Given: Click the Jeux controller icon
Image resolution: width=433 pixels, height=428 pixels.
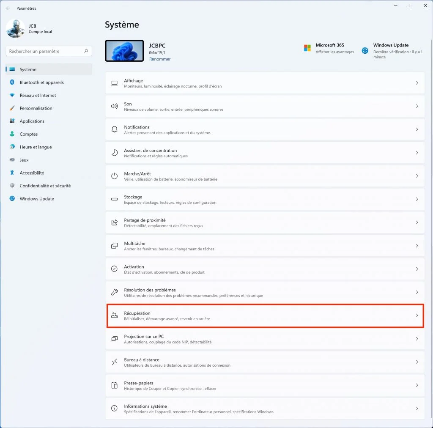Looking at the screenshot, I should click(12, 159).
